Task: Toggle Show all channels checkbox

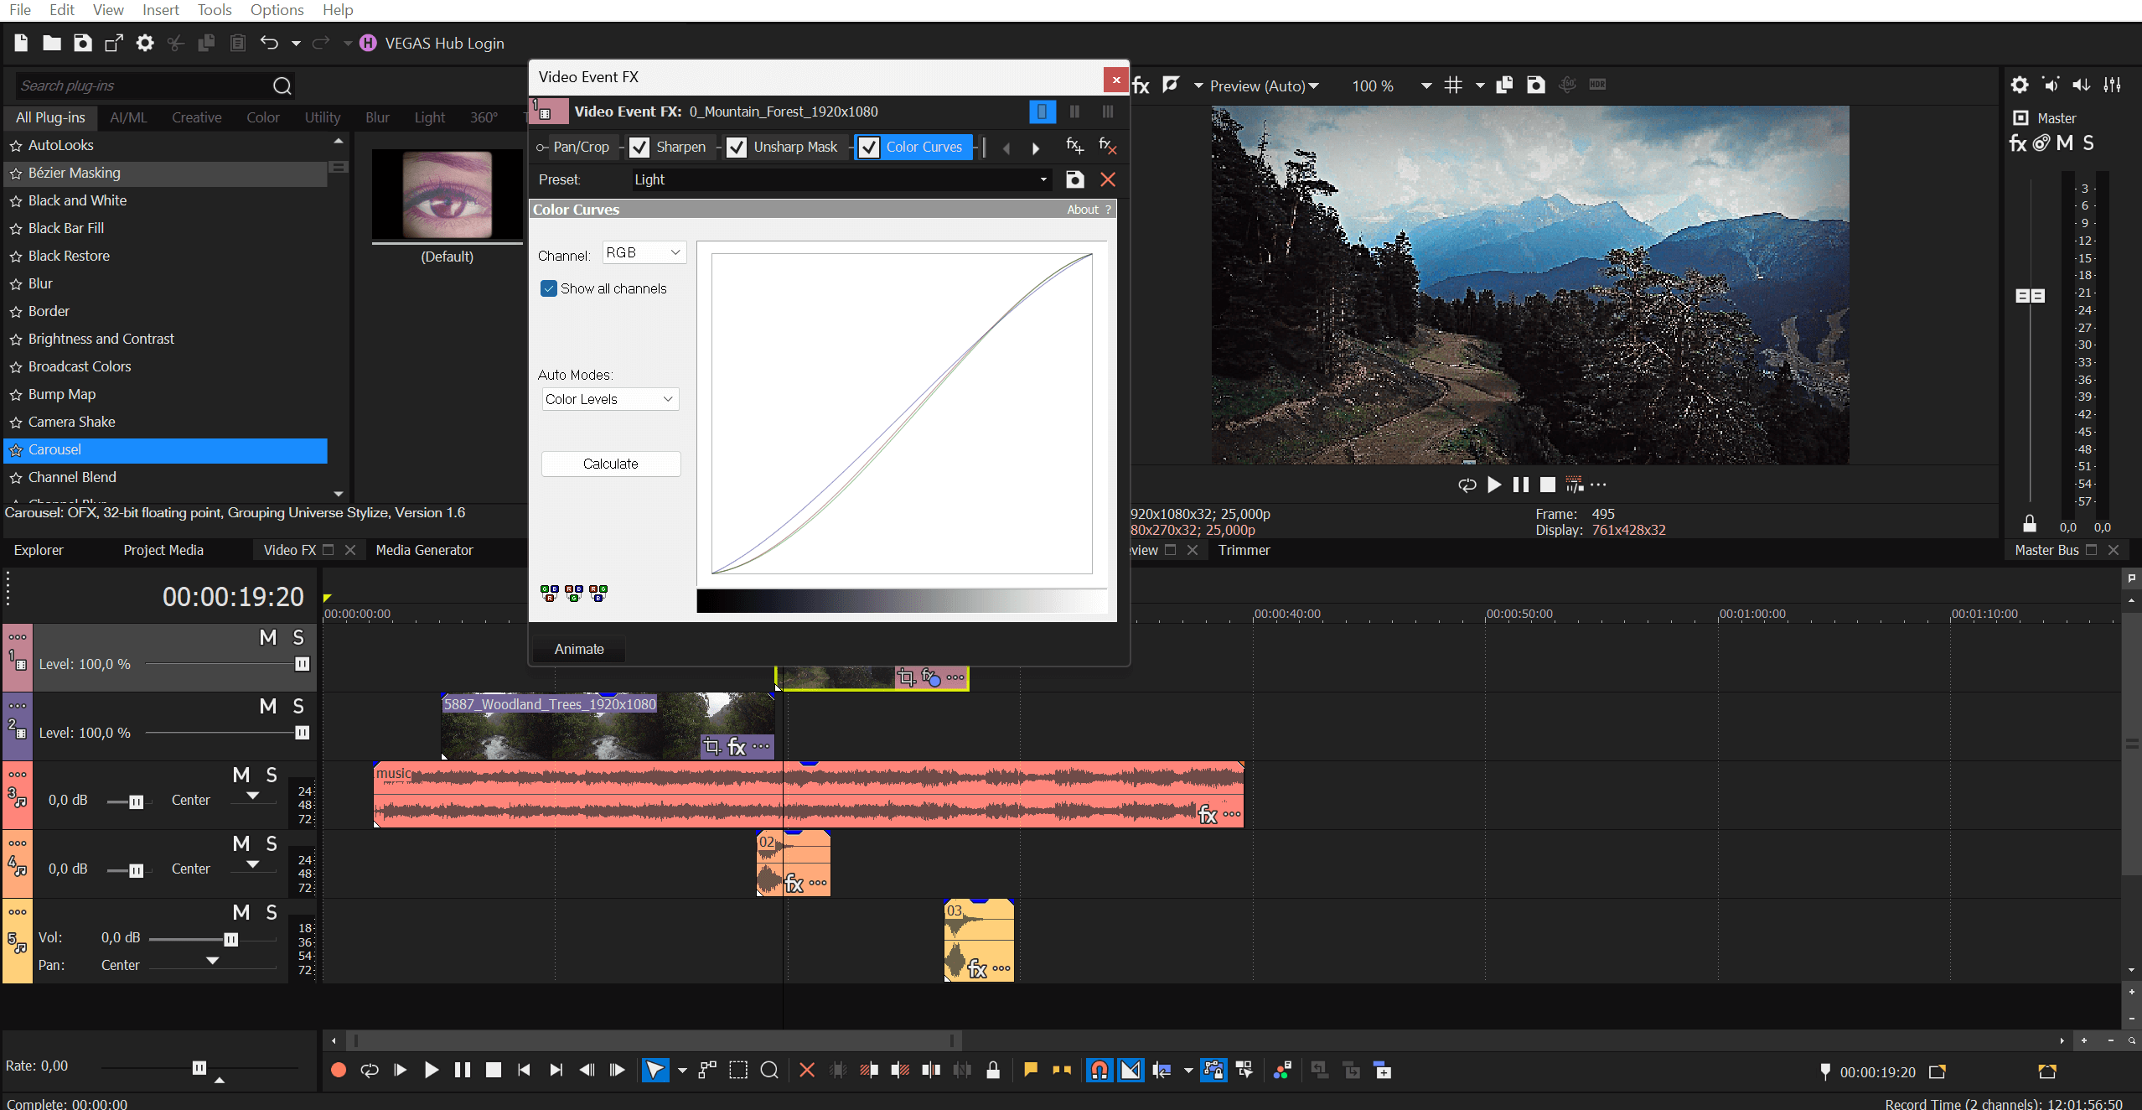Action: (549, 288)
